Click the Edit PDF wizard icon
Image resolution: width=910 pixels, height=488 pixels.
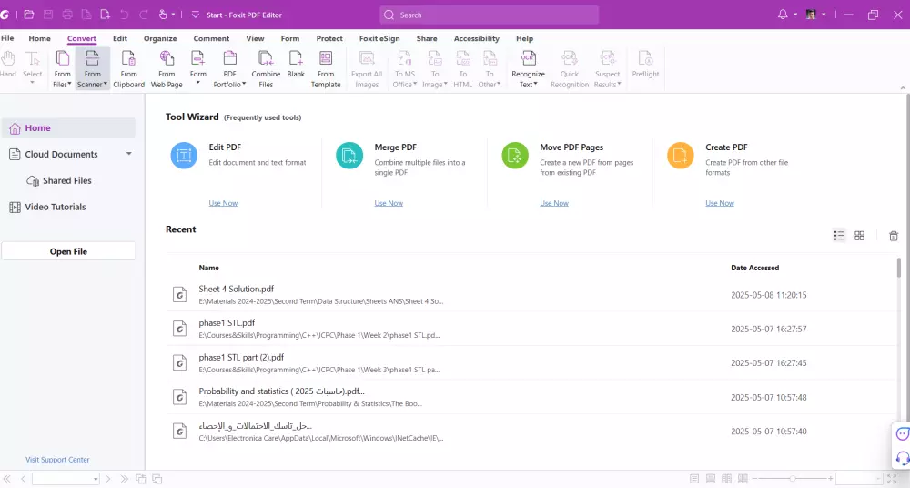[184, 156]
